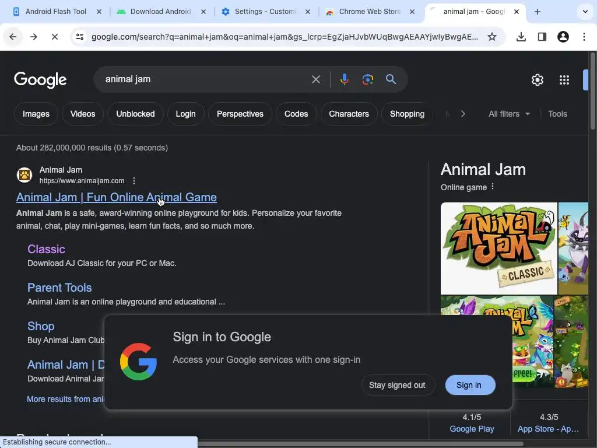This screenshot has height=448, width=597.
Task: Open more options beside animaljam.com result
Action: click(134, 181)
